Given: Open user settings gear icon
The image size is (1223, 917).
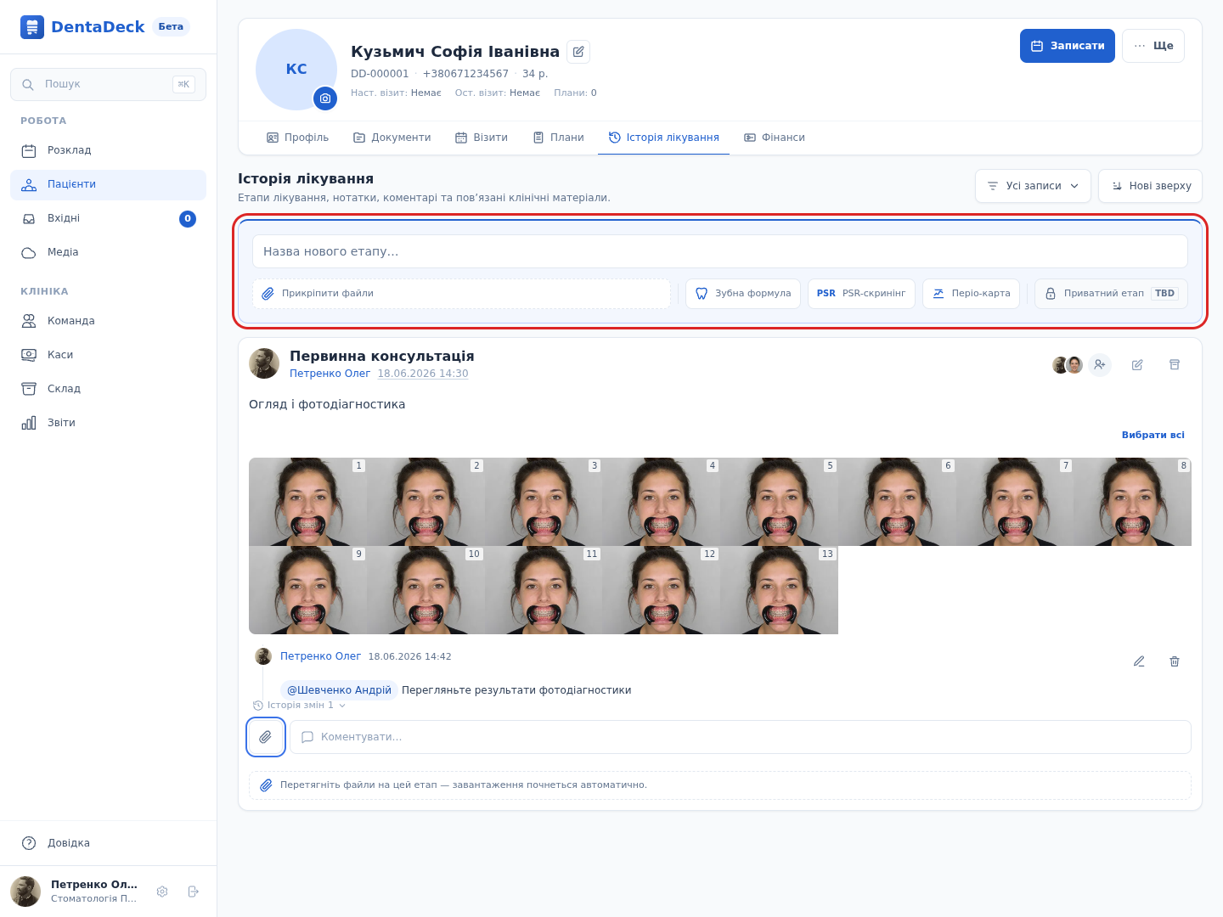Looking at the screenshot, I should click(162, 892).
